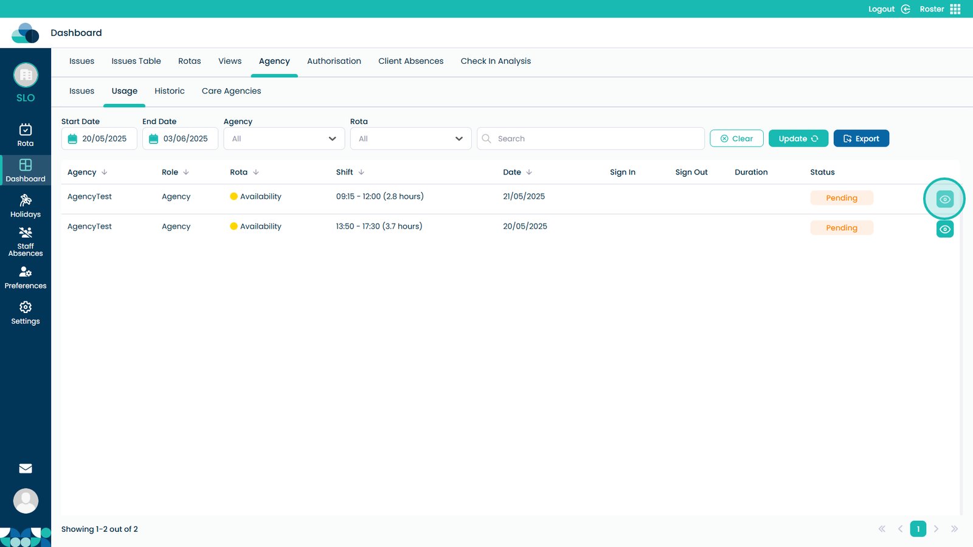Click the Clear filters button
Screen dimensions: 973x547
(x=736, y=139)
